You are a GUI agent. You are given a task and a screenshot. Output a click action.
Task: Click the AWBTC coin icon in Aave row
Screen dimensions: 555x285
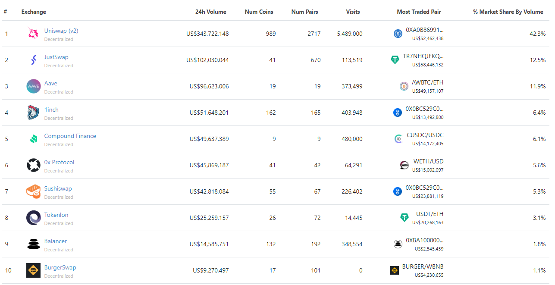pos(404,86)
